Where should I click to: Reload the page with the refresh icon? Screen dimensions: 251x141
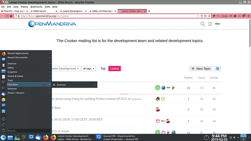point(214,16)
